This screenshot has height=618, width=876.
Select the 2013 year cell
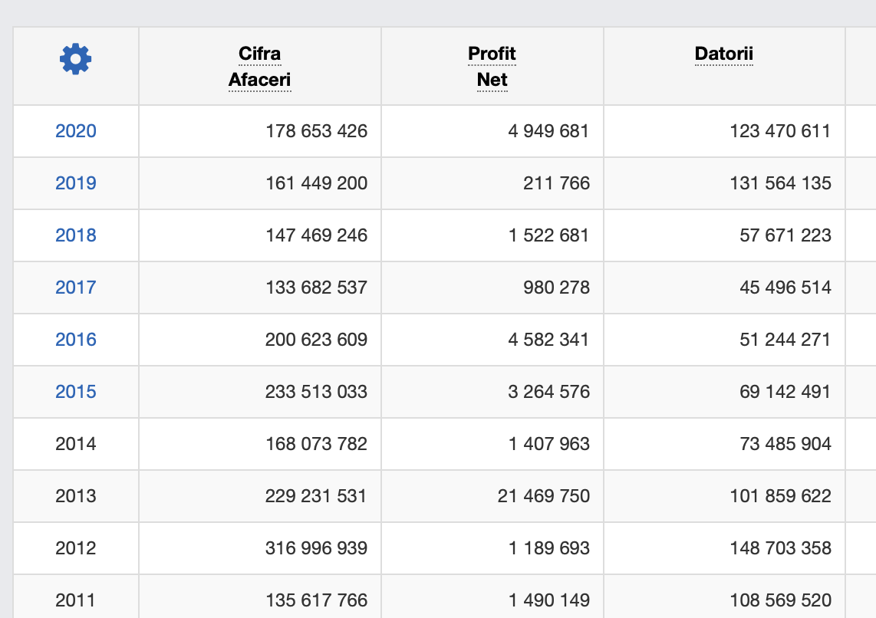(76, 496)
